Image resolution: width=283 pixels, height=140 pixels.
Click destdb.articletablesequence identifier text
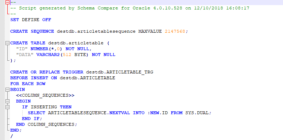(x=96, y=32)
